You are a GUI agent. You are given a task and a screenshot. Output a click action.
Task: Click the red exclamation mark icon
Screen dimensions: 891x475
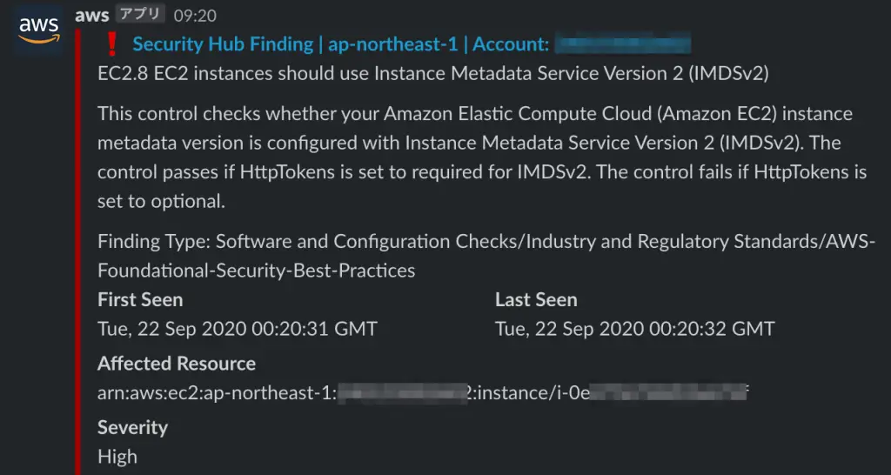[x=112, y=43]
